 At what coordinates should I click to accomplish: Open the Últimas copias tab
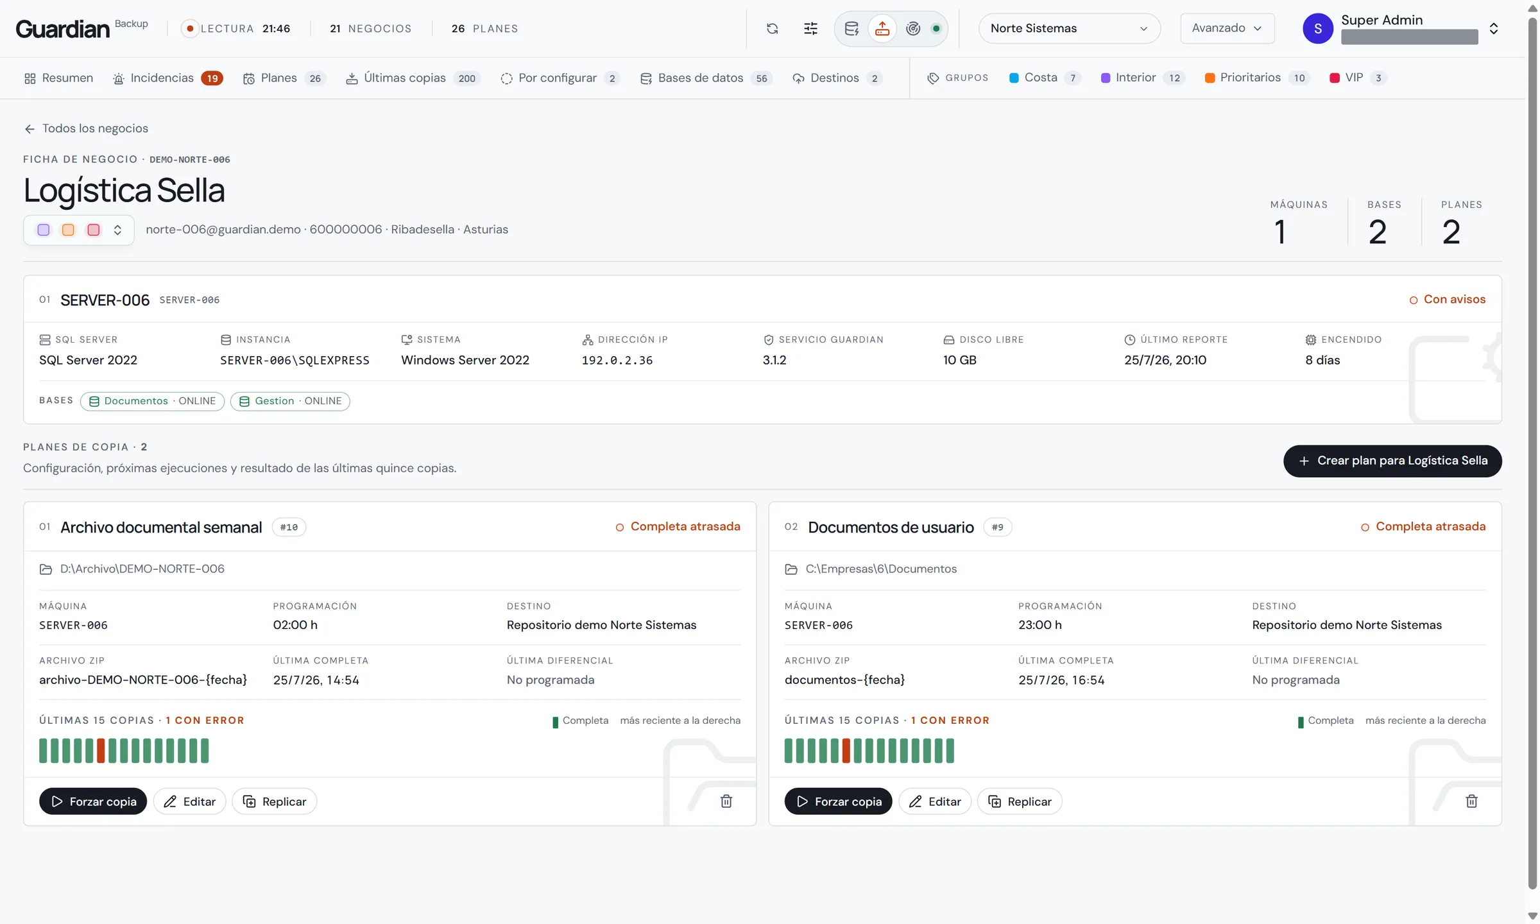point(413,78)
